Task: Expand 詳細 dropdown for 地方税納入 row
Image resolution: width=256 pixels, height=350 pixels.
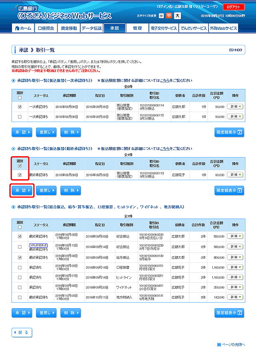Action: click(x=235, y=297)
